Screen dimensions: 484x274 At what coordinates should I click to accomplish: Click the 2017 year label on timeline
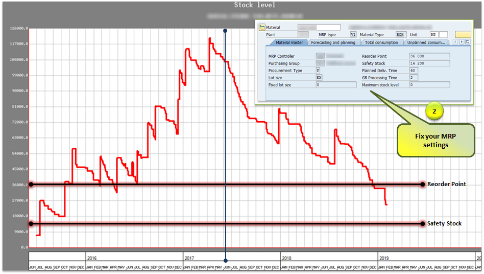(x=189, y=258)
